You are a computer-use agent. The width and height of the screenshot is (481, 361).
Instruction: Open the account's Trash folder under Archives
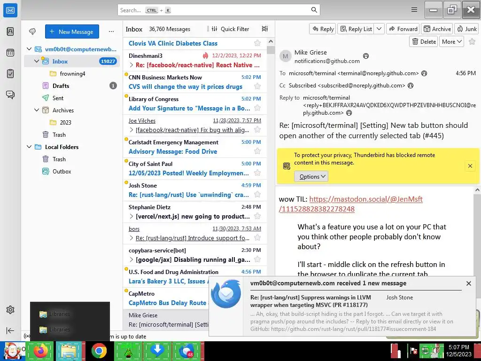[72, 134]
